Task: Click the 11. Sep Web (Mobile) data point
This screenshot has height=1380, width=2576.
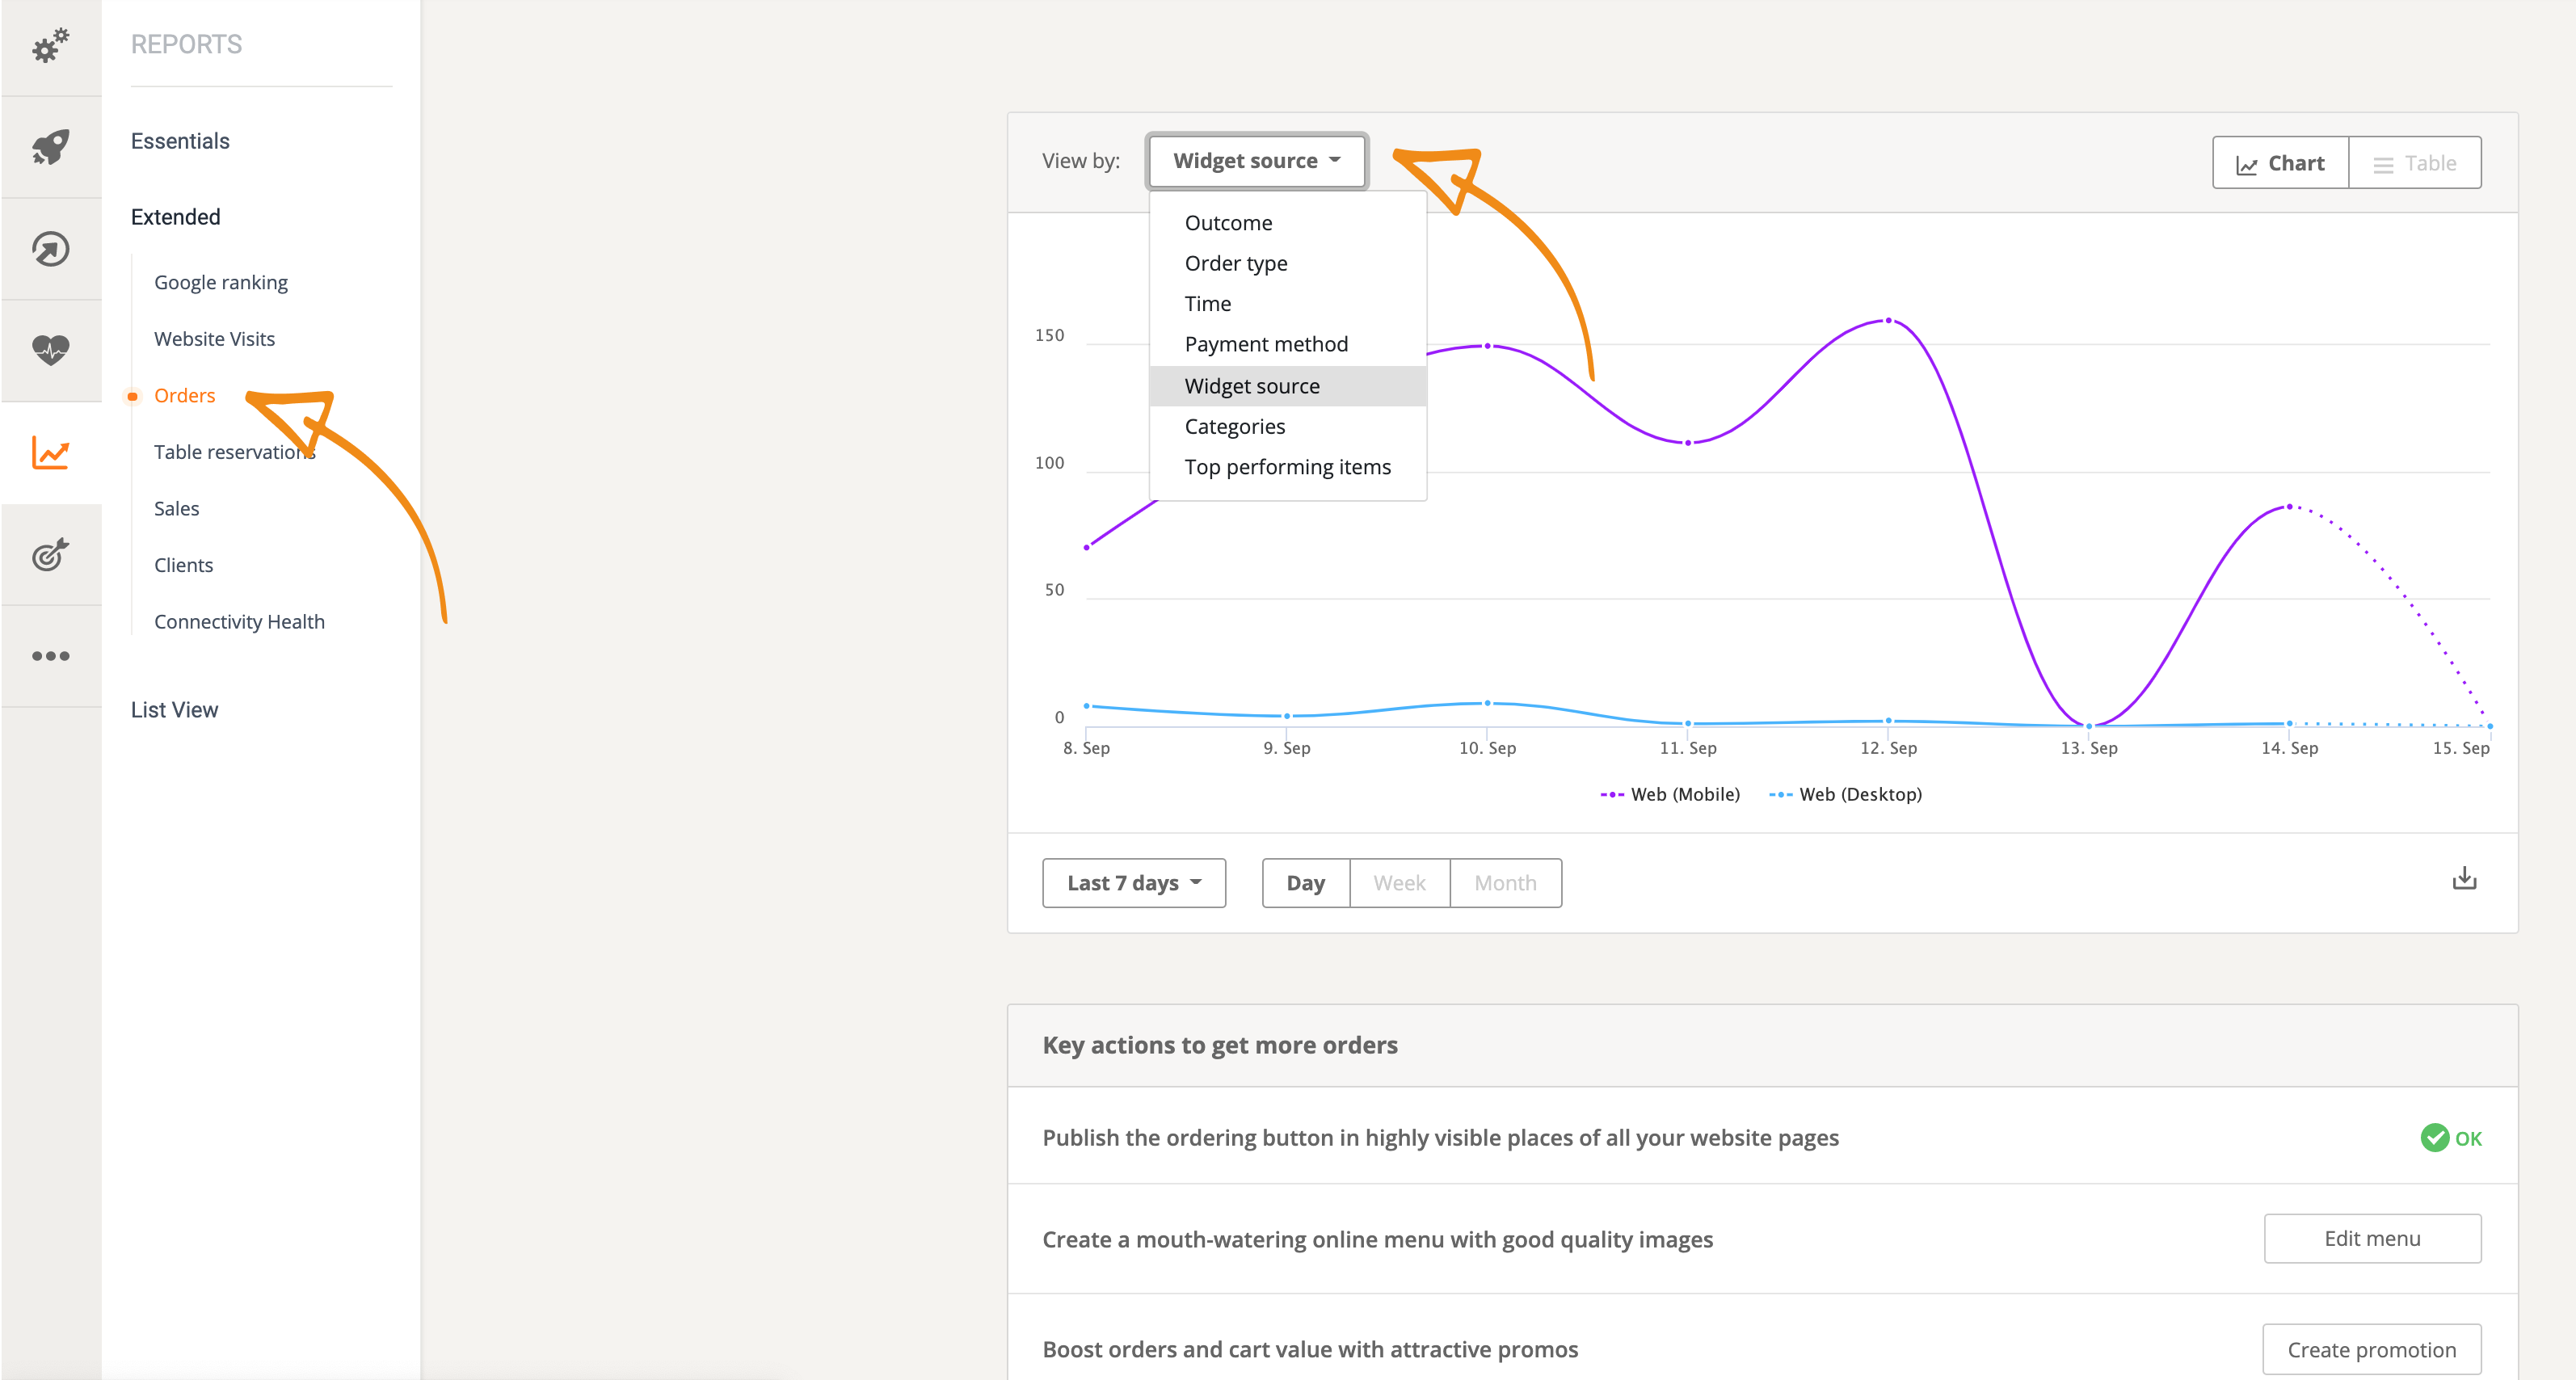Action: click(x=1688, y=443)
